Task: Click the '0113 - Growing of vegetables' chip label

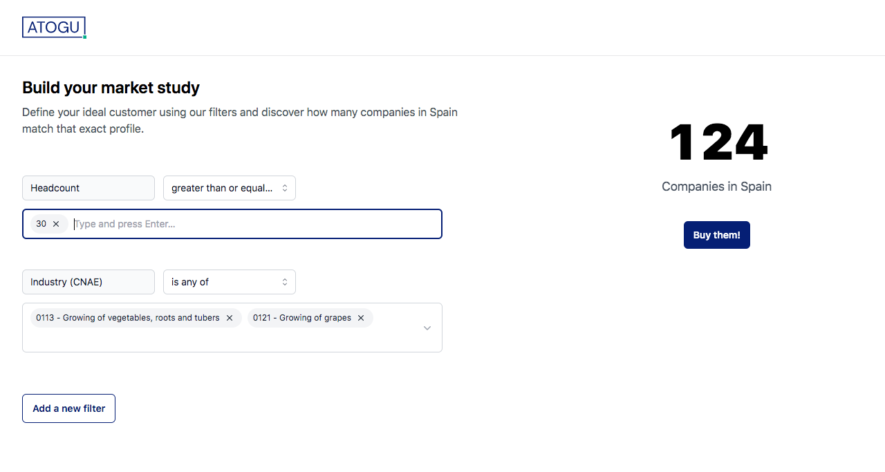Action: point(127,318)
